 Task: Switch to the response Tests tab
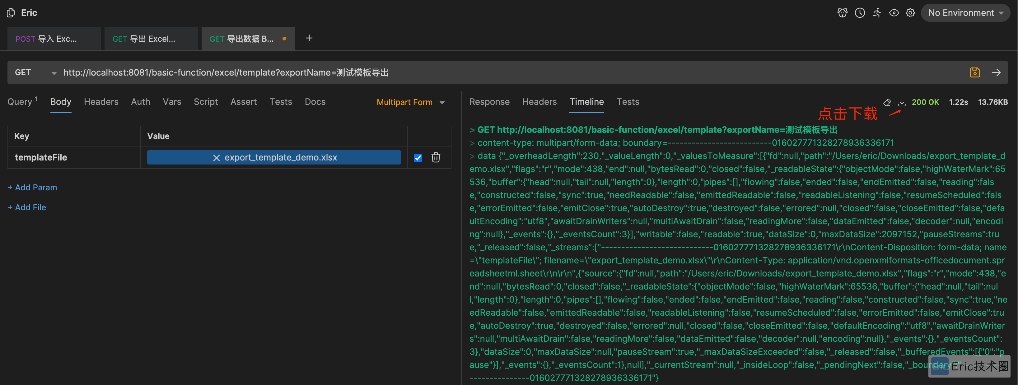[x=628, y=102]
